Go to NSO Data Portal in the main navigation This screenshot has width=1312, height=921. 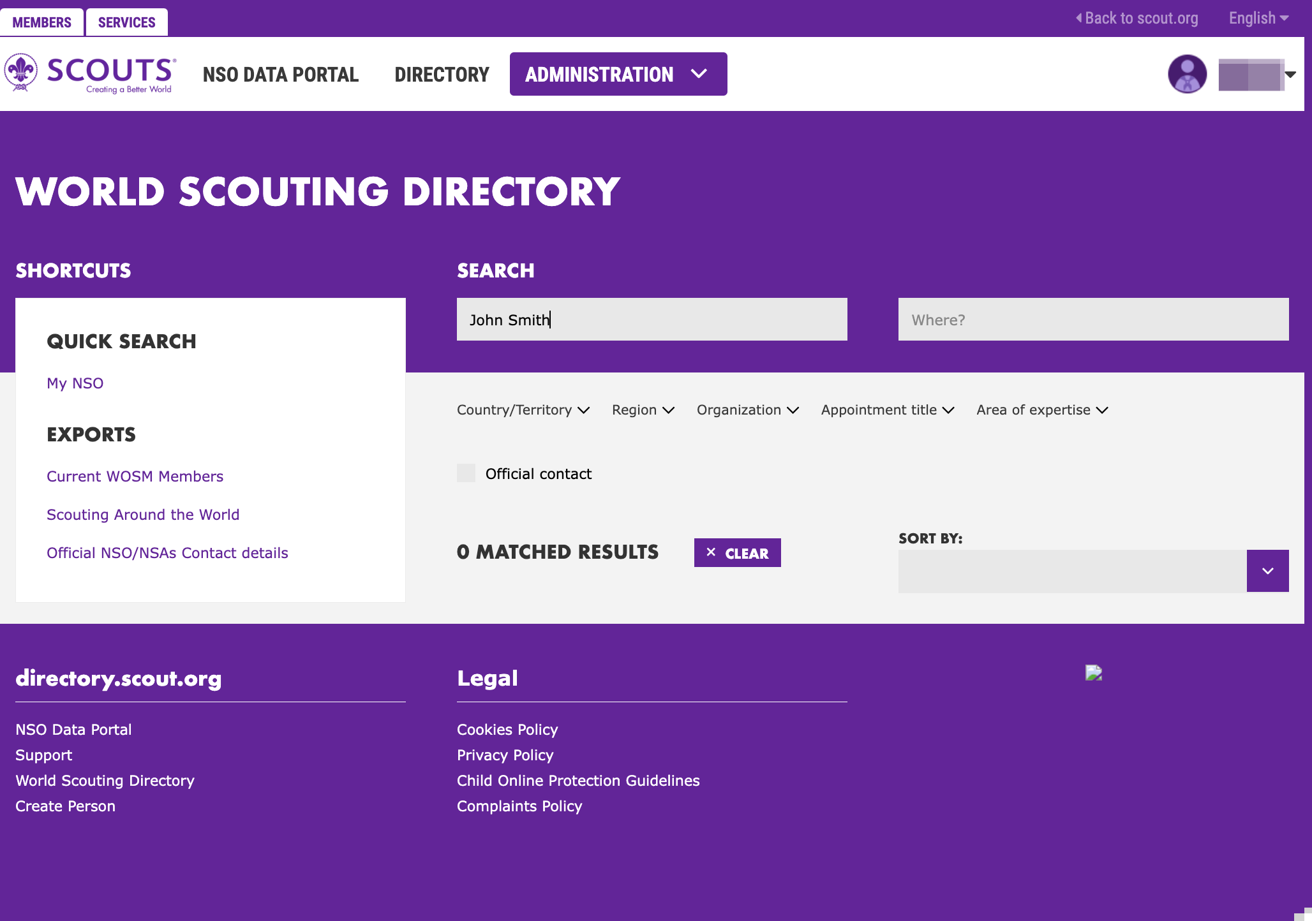[281, 75]
